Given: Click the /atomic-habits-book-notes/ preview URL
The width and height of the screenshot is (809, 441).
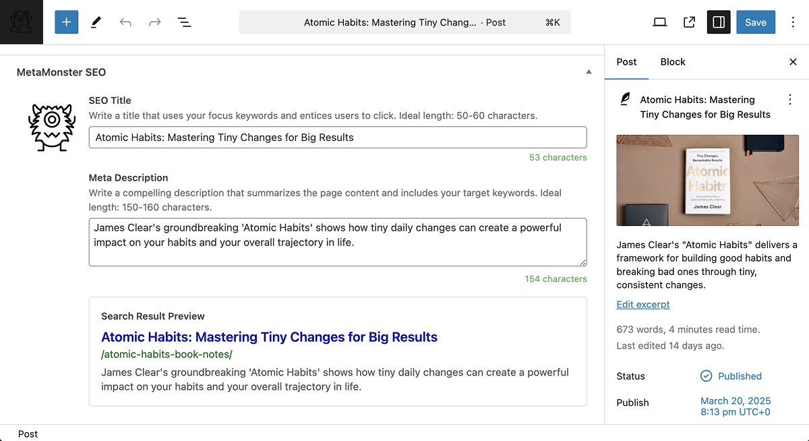Looking at the screenshot, I should pyautogui.click(x=167, y=354).
